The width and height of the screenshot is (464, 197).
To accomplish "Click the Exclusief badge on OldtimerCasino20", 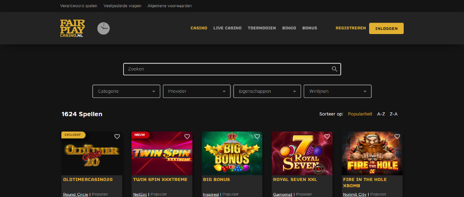I will 73,135.
